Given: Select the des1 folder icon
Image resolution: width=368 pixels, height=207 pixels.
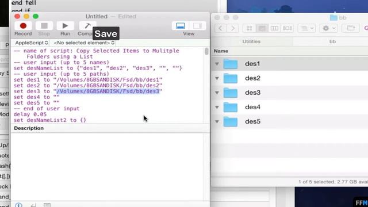Looking at the screenshot, I should [x=230, y=64].
